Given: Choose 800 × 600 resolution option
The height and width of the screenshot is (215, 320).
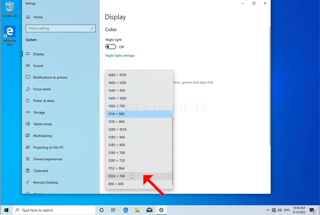Looking at the screenshot, I should click(x=139, y=184).
